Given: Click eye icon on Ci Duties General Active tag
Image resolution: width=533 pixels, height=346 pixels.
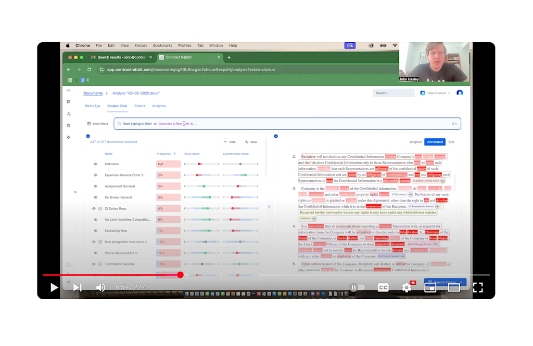Looking at the screenshot, I should (442, 181).
